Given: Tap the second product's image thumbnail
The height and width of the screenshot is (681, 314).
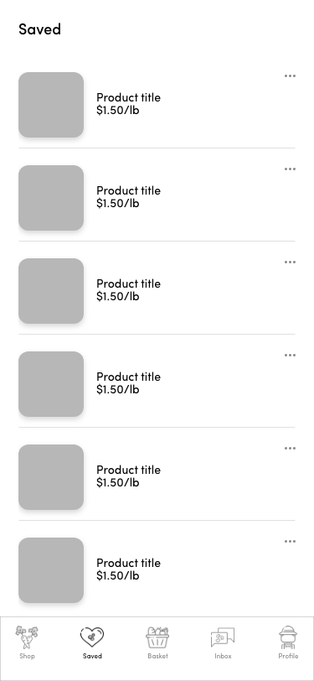Looking at the screenshot, I should pos(51,198).
